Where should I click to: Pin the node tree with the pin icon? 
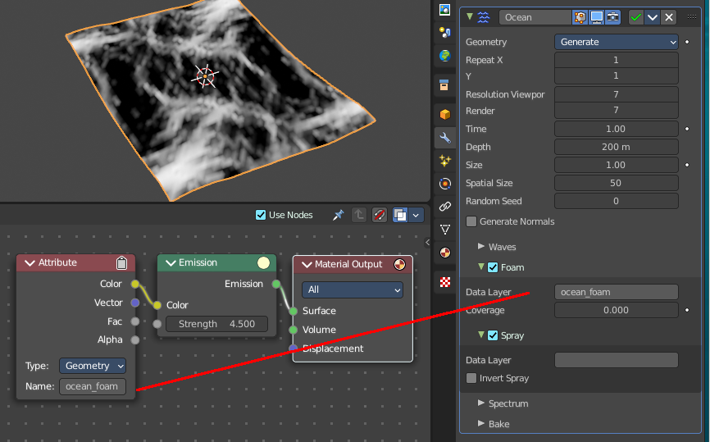pyautogui.click(x=338, y=215)
